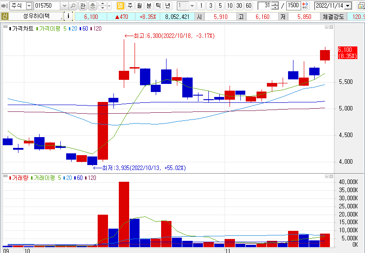
Task: Click the dark-blue 60 price MA legend
Action: 84,29
